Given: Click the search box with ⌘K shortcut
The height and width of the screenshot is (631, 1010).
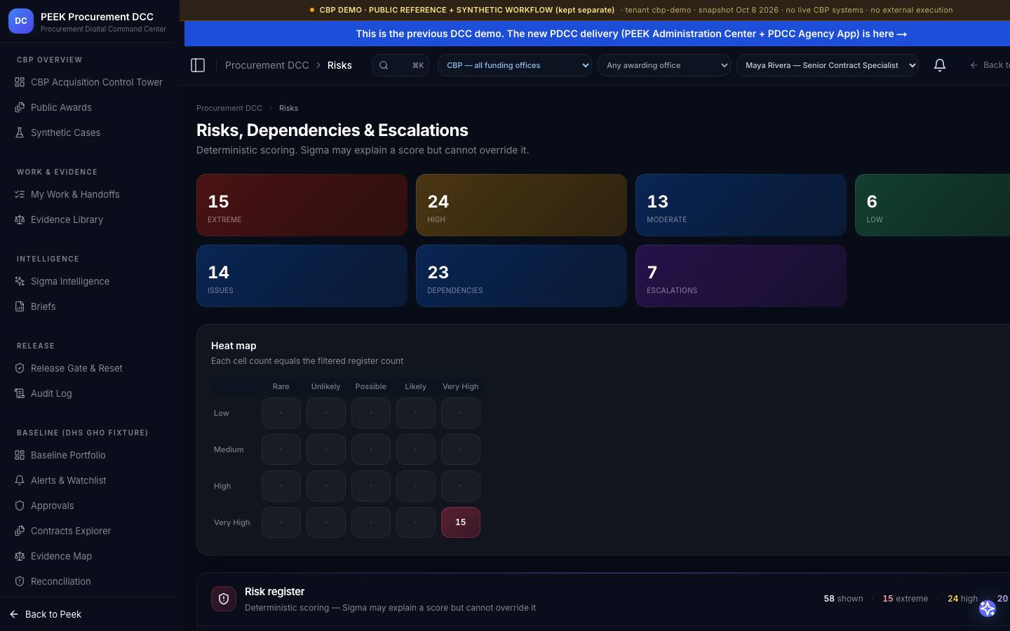Looking at the screenshot, I should point(400,65).
